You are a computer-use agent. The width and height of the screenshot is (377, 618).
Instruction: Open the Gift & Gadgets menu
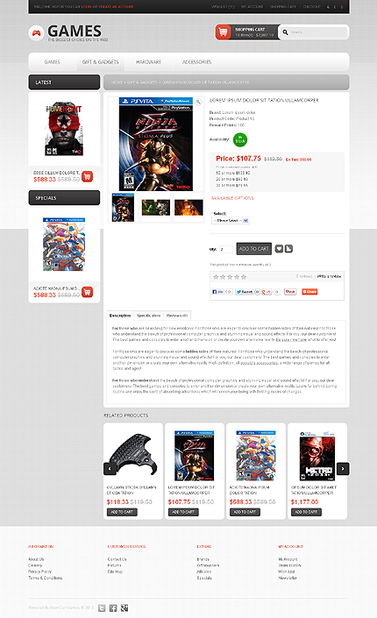[x=100, y=62]
